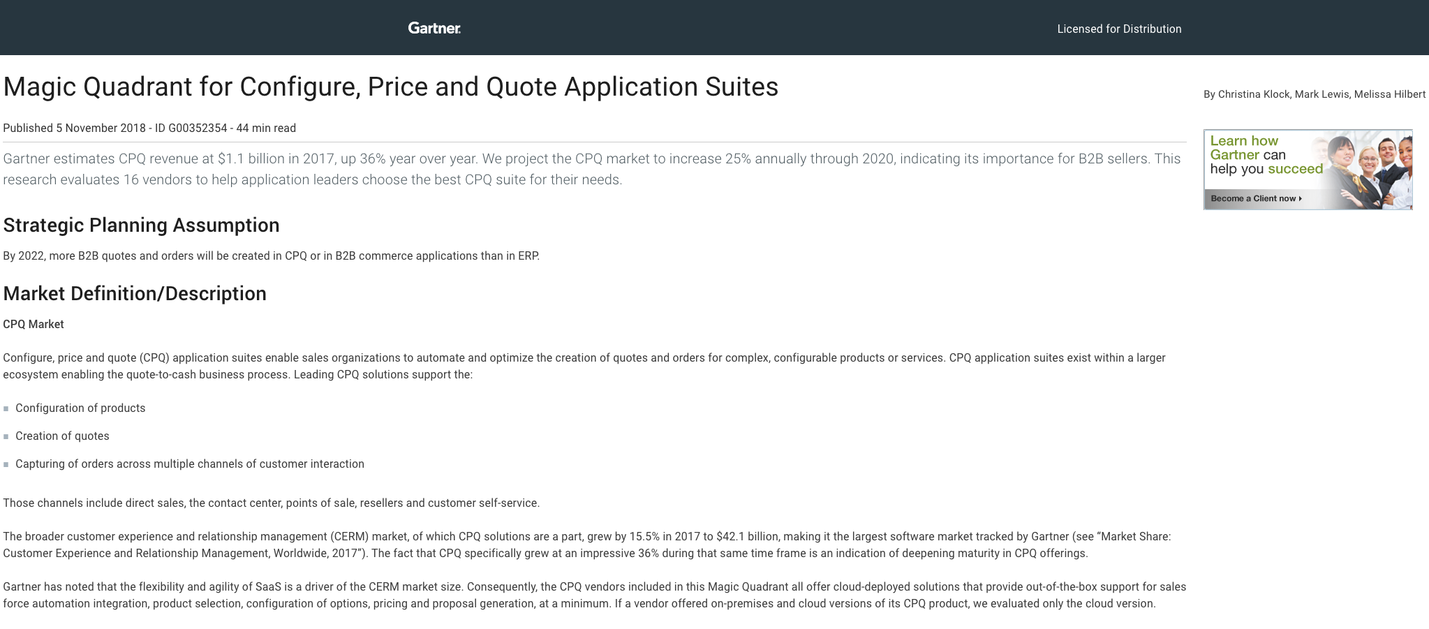Click the arrow beside Become a Client now
Image resolution: width=1429 pixels, height=629 pixels.
pyautogui.click(x=1301, y=199)
